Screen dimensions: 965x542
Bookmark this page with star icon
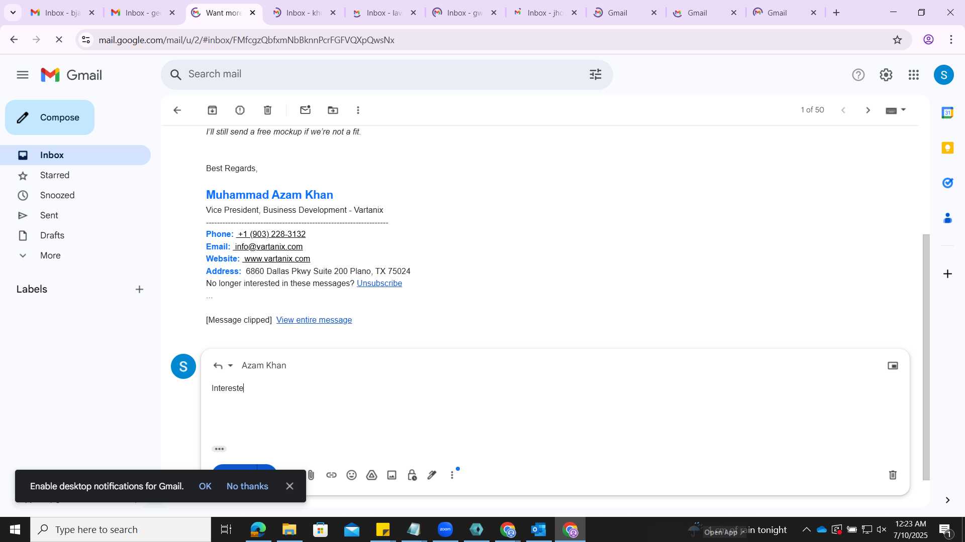point(897,40)
